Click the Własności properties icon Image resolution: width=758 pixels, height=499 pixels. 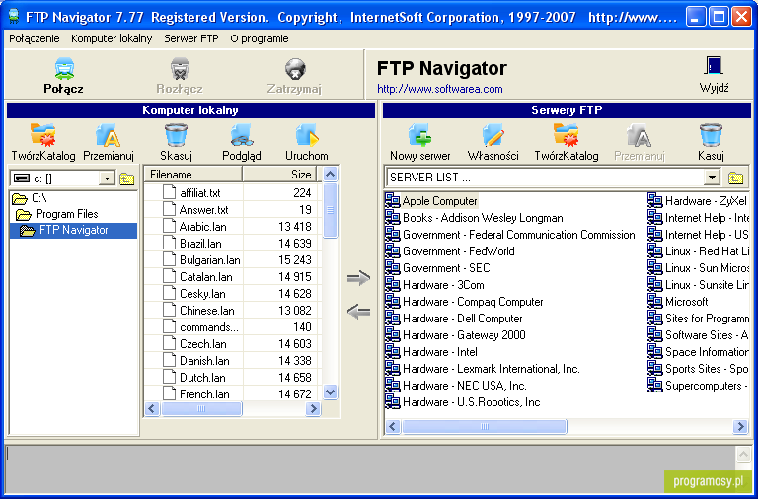coord(493,135)
